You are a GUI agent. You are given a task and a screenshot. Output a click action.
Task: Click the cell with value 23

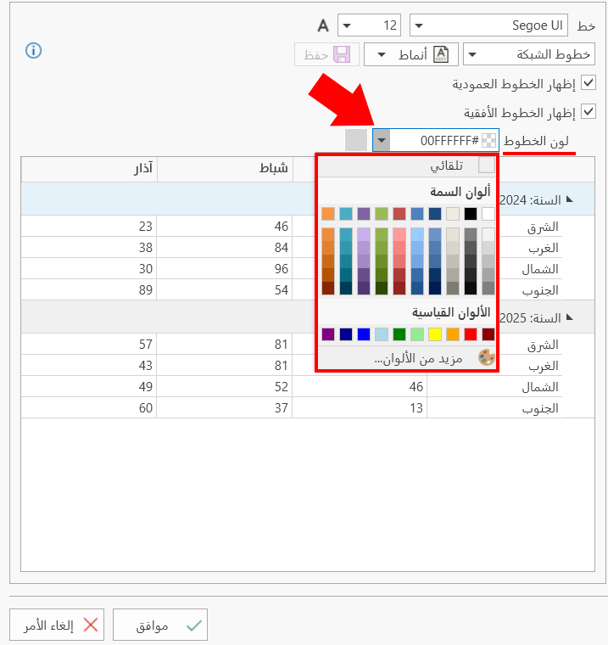click(89, 227)
